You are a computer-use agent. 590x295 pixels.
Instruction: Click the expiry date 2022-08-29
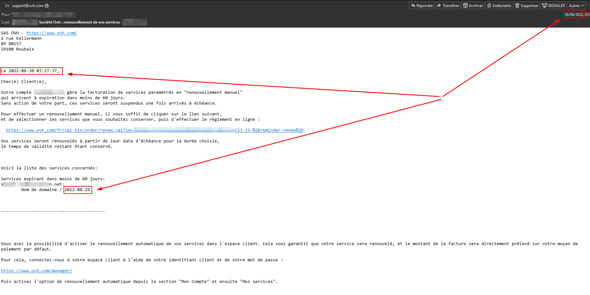77,190
